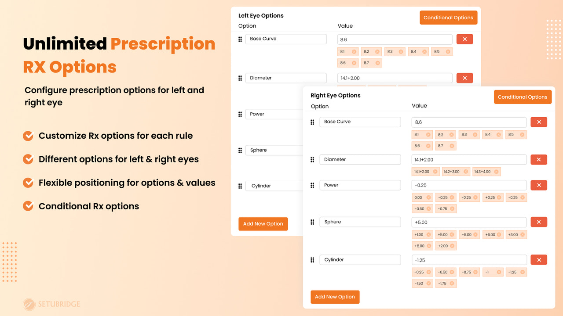The height and width of the screenshot is (316, 563).
Task: Delete the Diameter row using its red X icon
Action: 539,159
